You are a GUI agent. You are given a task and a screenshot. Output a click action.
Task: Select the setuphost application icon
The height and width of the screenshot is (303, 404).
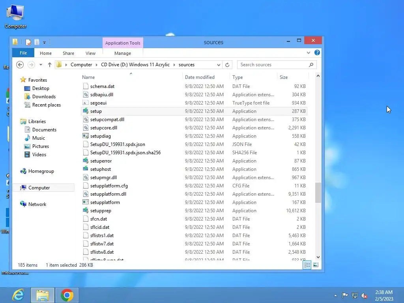click(x=86, y=169)
